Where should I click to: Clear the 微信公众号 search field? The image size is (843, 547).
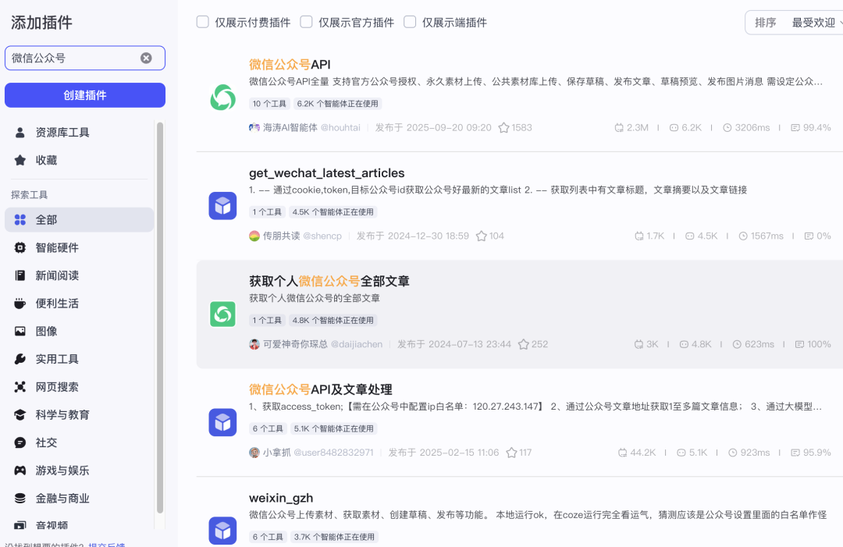tap(146, 58)
